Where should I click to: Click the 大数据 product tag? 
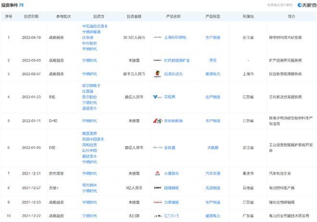[x=213, y=148]
